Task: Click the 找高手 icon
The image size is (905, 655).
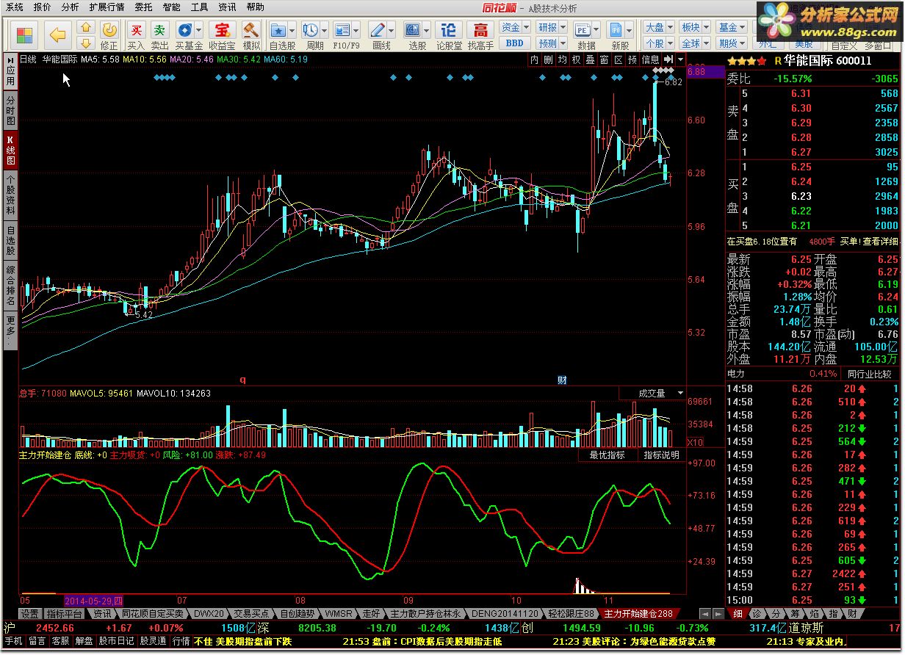Action: tap(480, 29)
